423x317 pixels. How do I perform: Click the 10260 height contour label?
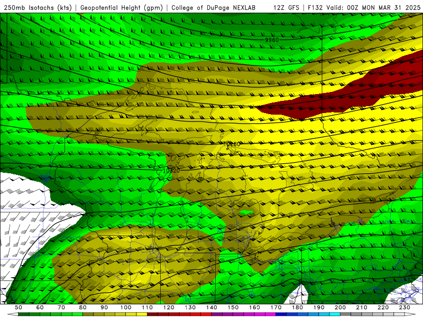click(232, 144)
